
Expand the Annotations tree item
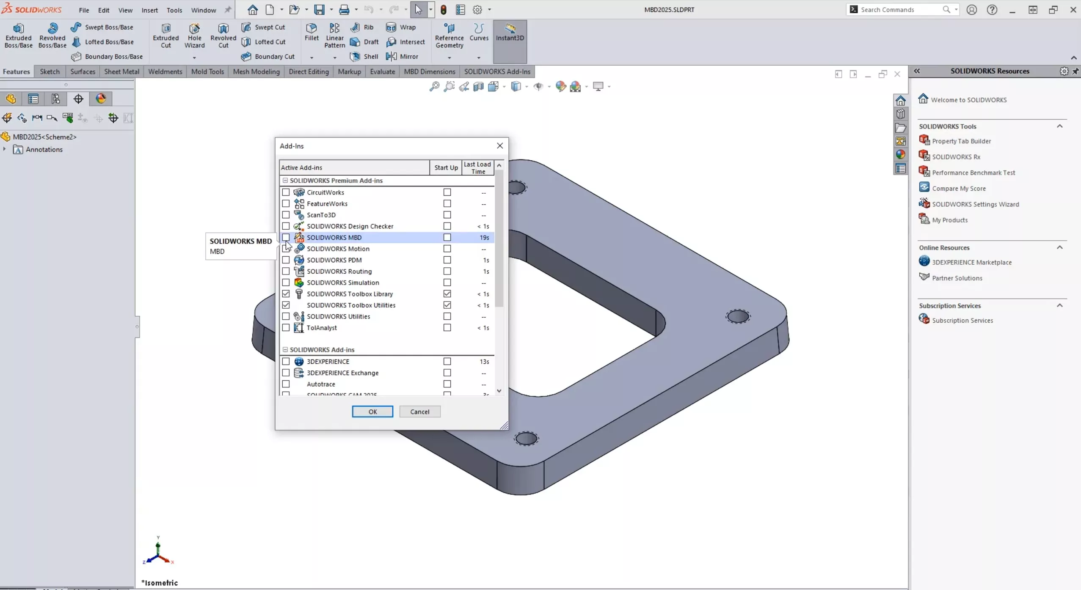(5, 149)
